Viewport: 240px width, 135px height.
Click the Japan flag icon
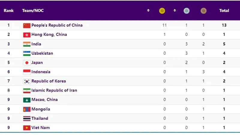point(27,63)
